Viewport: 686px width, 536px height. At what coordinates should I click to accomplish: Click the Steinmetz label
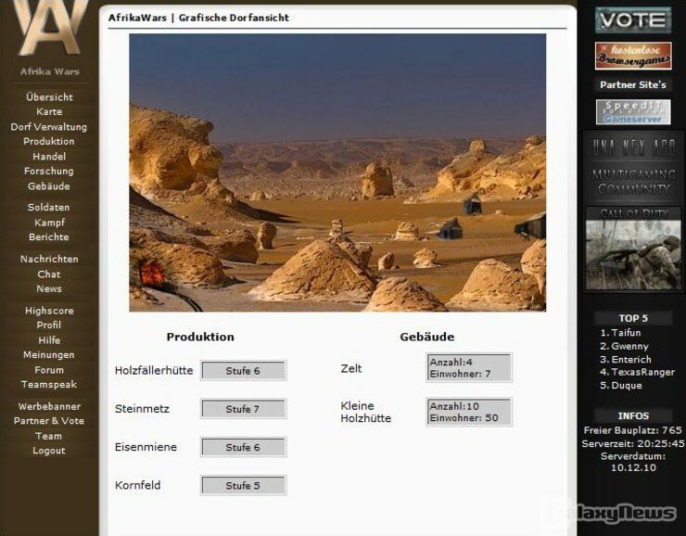coord(142,409)
